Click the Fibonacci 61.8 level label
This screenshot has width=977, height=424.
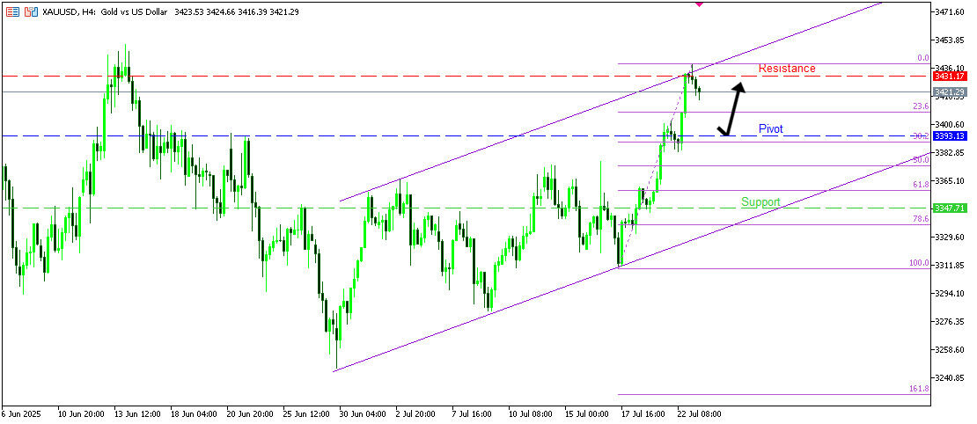coord(921,185)
